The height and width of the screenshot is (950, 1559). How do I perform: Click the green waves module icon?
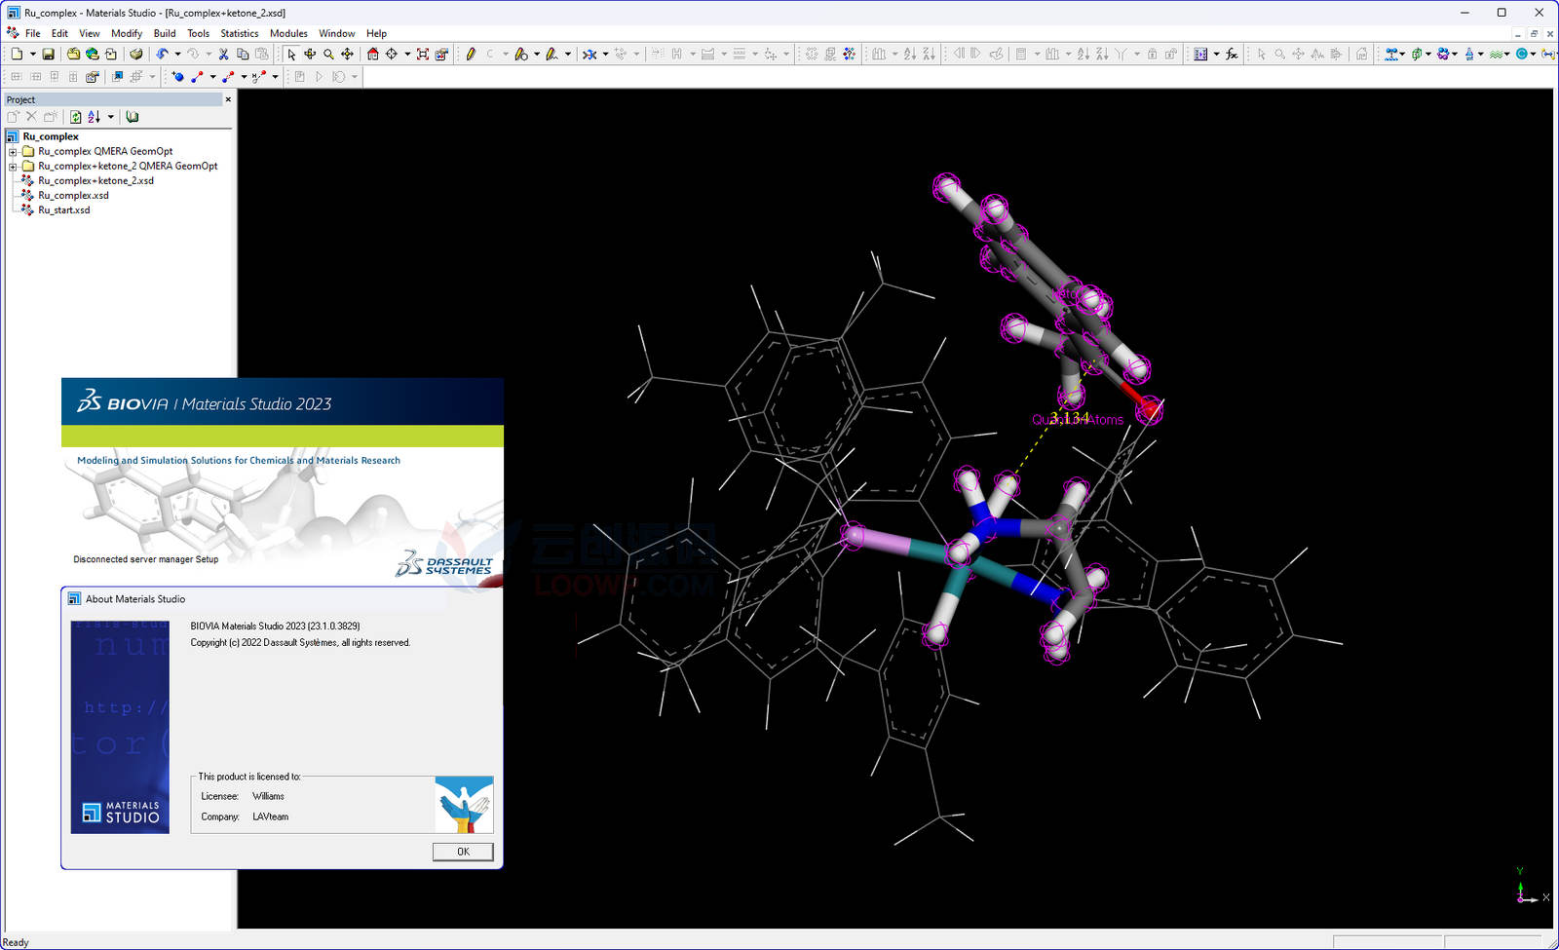coord(1495,55)
